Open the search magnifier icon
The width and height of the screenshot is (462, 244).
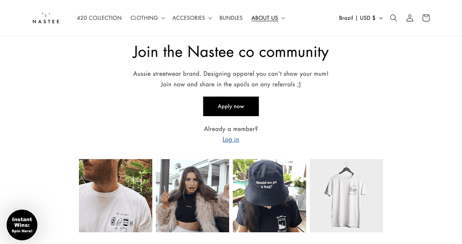(x=393, y=18)
